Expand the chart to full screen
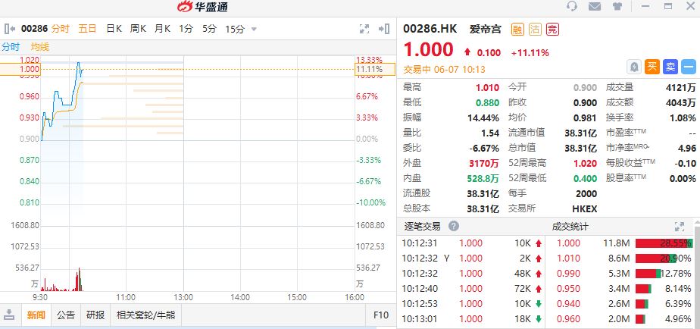 pos(364,29)
